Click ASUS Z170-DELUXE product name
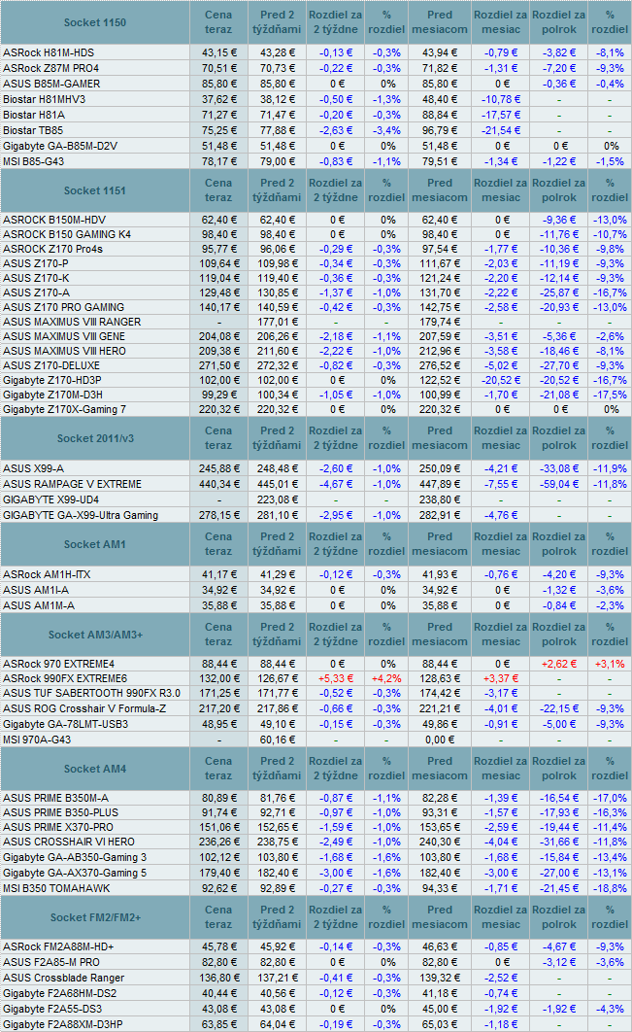632x1032 pixels. coord(51,366)
